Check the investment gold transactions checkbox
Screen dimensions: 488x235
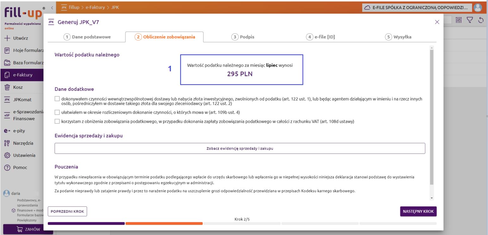pos(57,99)
